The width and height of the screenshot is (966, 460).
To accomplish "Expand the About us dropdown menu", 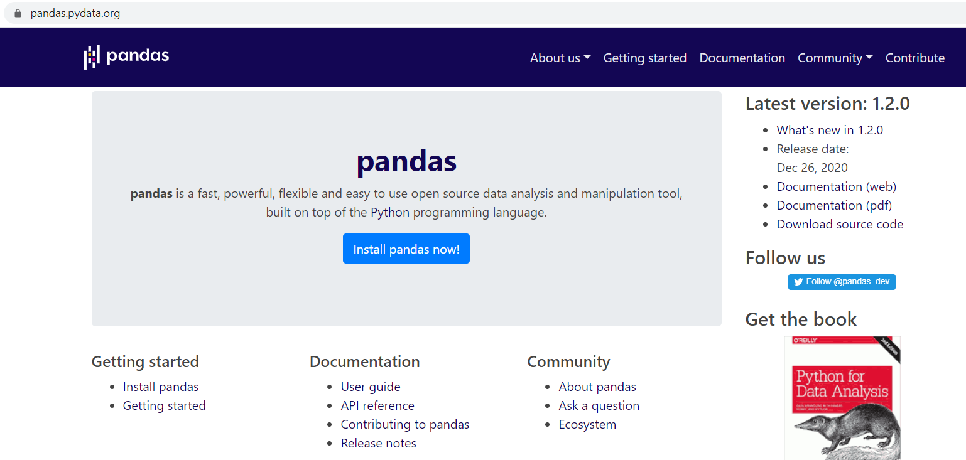I will [x=560, y=58].
